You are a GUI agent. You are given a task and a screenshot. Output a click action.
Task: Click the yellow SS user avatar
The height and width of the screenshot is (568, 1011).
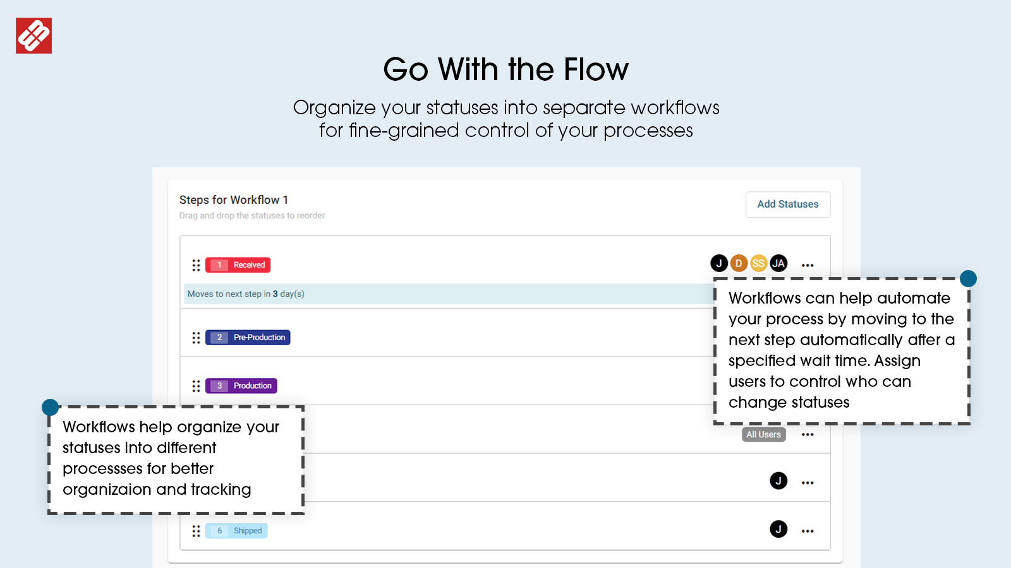tap(758, 263)
